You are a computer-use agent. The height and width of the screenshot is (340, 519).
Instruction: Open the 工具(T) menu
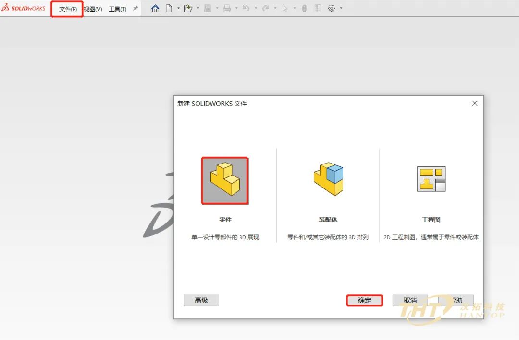(x=118, y=9)
